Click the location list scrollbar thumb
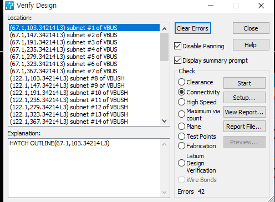Screen dimensions: 275x202 click(164, 47)
